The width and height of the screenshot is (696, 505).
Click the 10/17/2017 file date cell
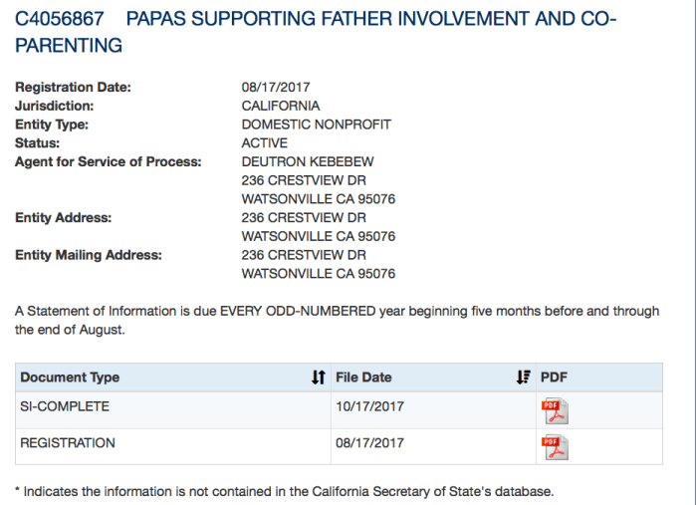click(369, 406)
